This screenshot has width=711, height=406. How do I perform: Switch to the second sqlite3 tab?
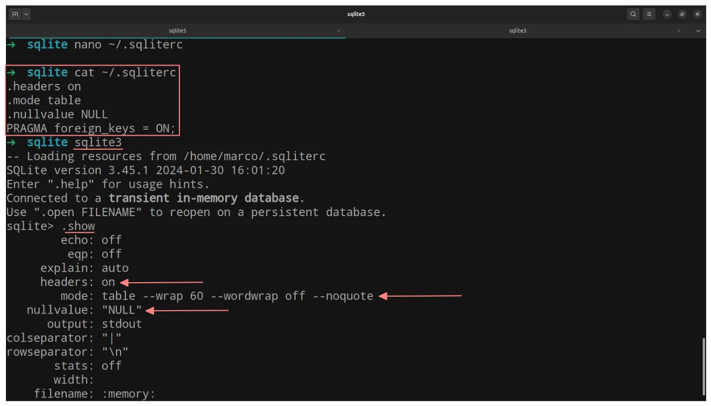pyautogui.click(x=517, y=31)
